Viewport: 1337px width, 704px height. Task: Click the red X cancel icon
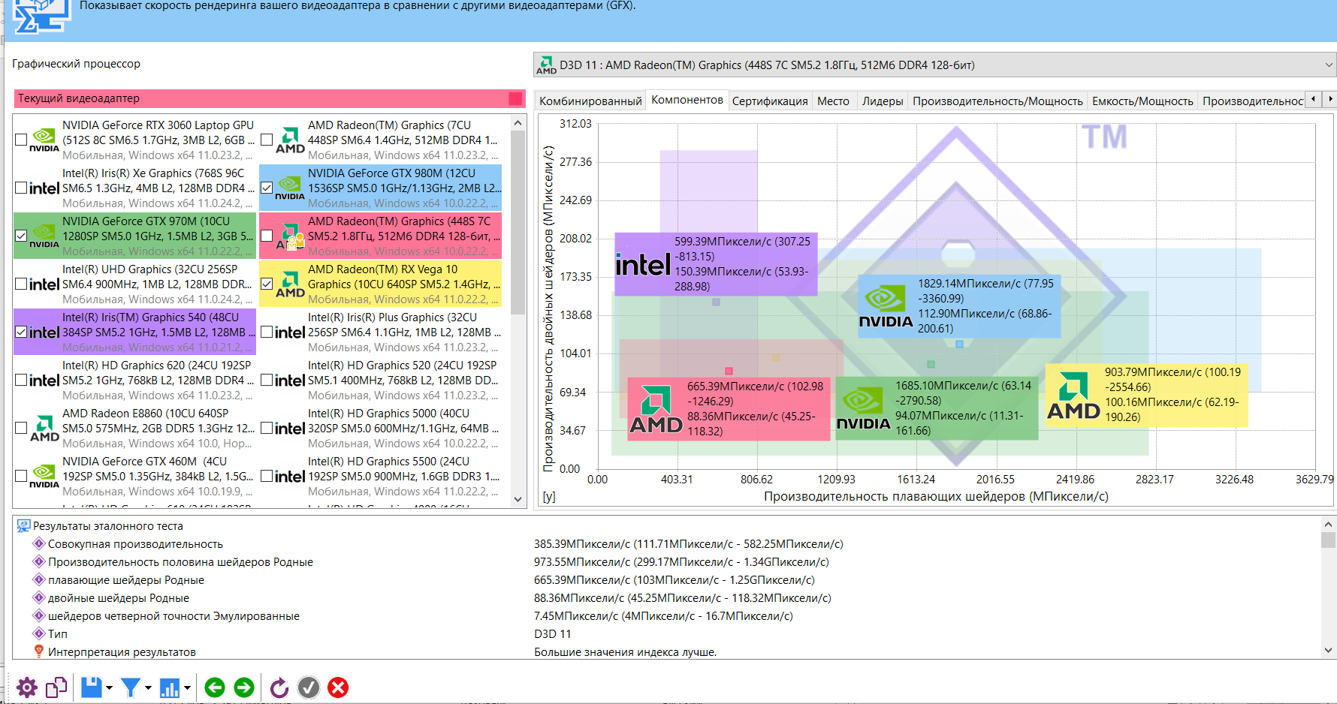coord(338,687)
